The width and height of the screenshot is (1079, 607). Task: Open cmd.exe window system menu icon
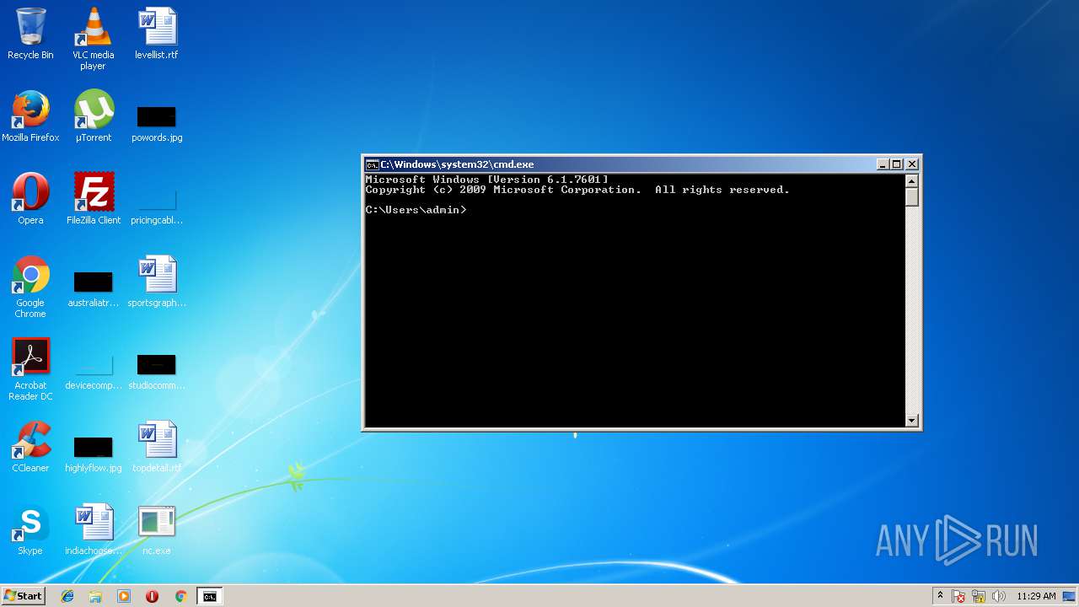[x=372, y=164]
